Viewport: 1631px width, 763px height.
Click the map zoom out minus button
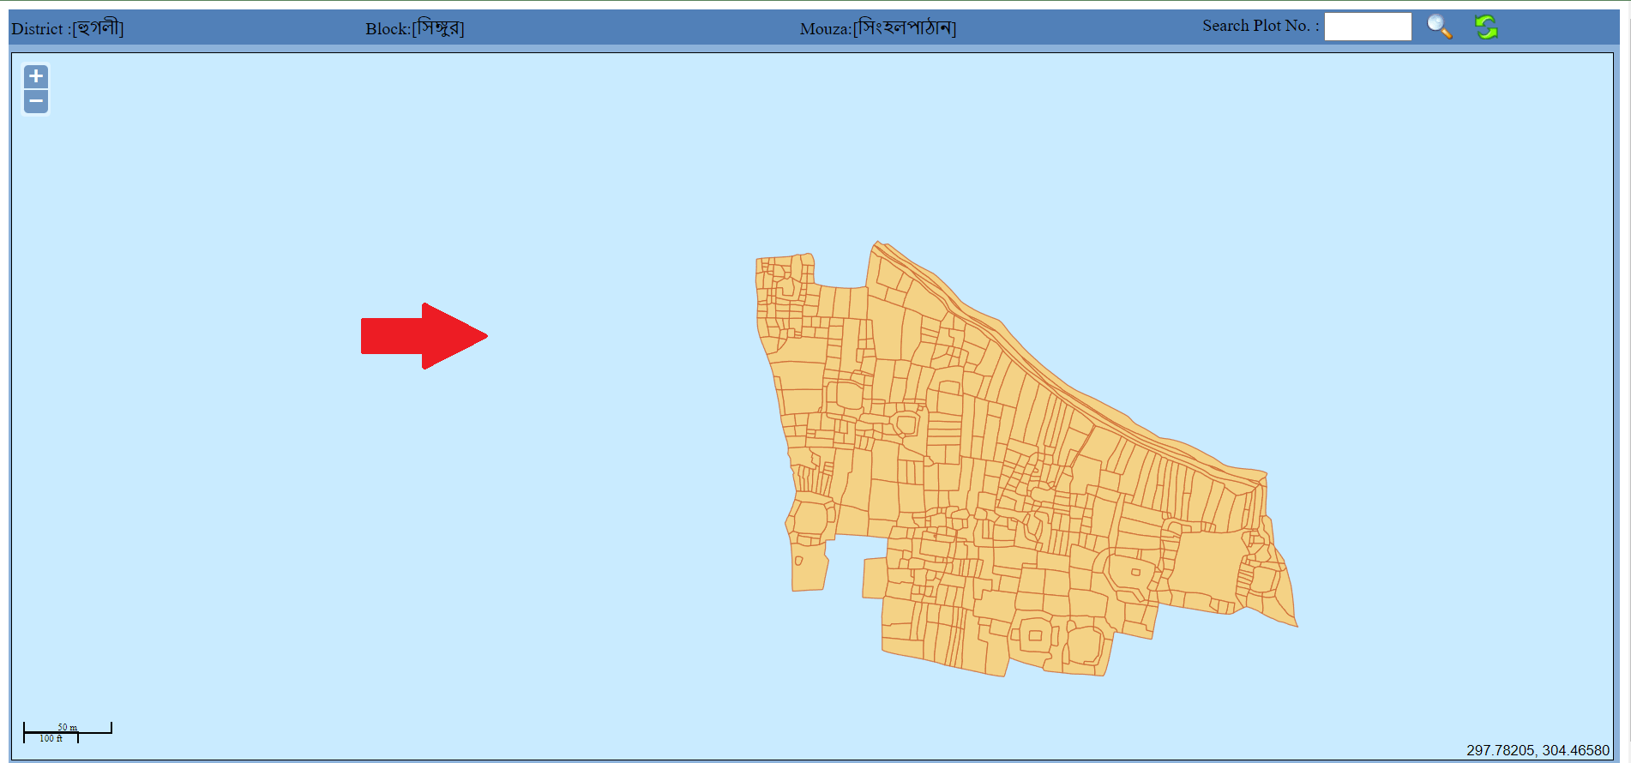tap(35, 101)
